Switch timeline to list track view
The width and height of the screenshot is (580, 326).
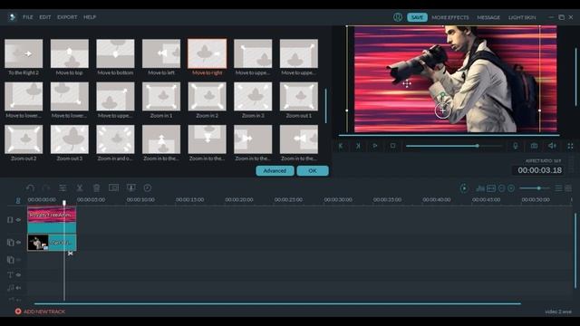[558, 188]
